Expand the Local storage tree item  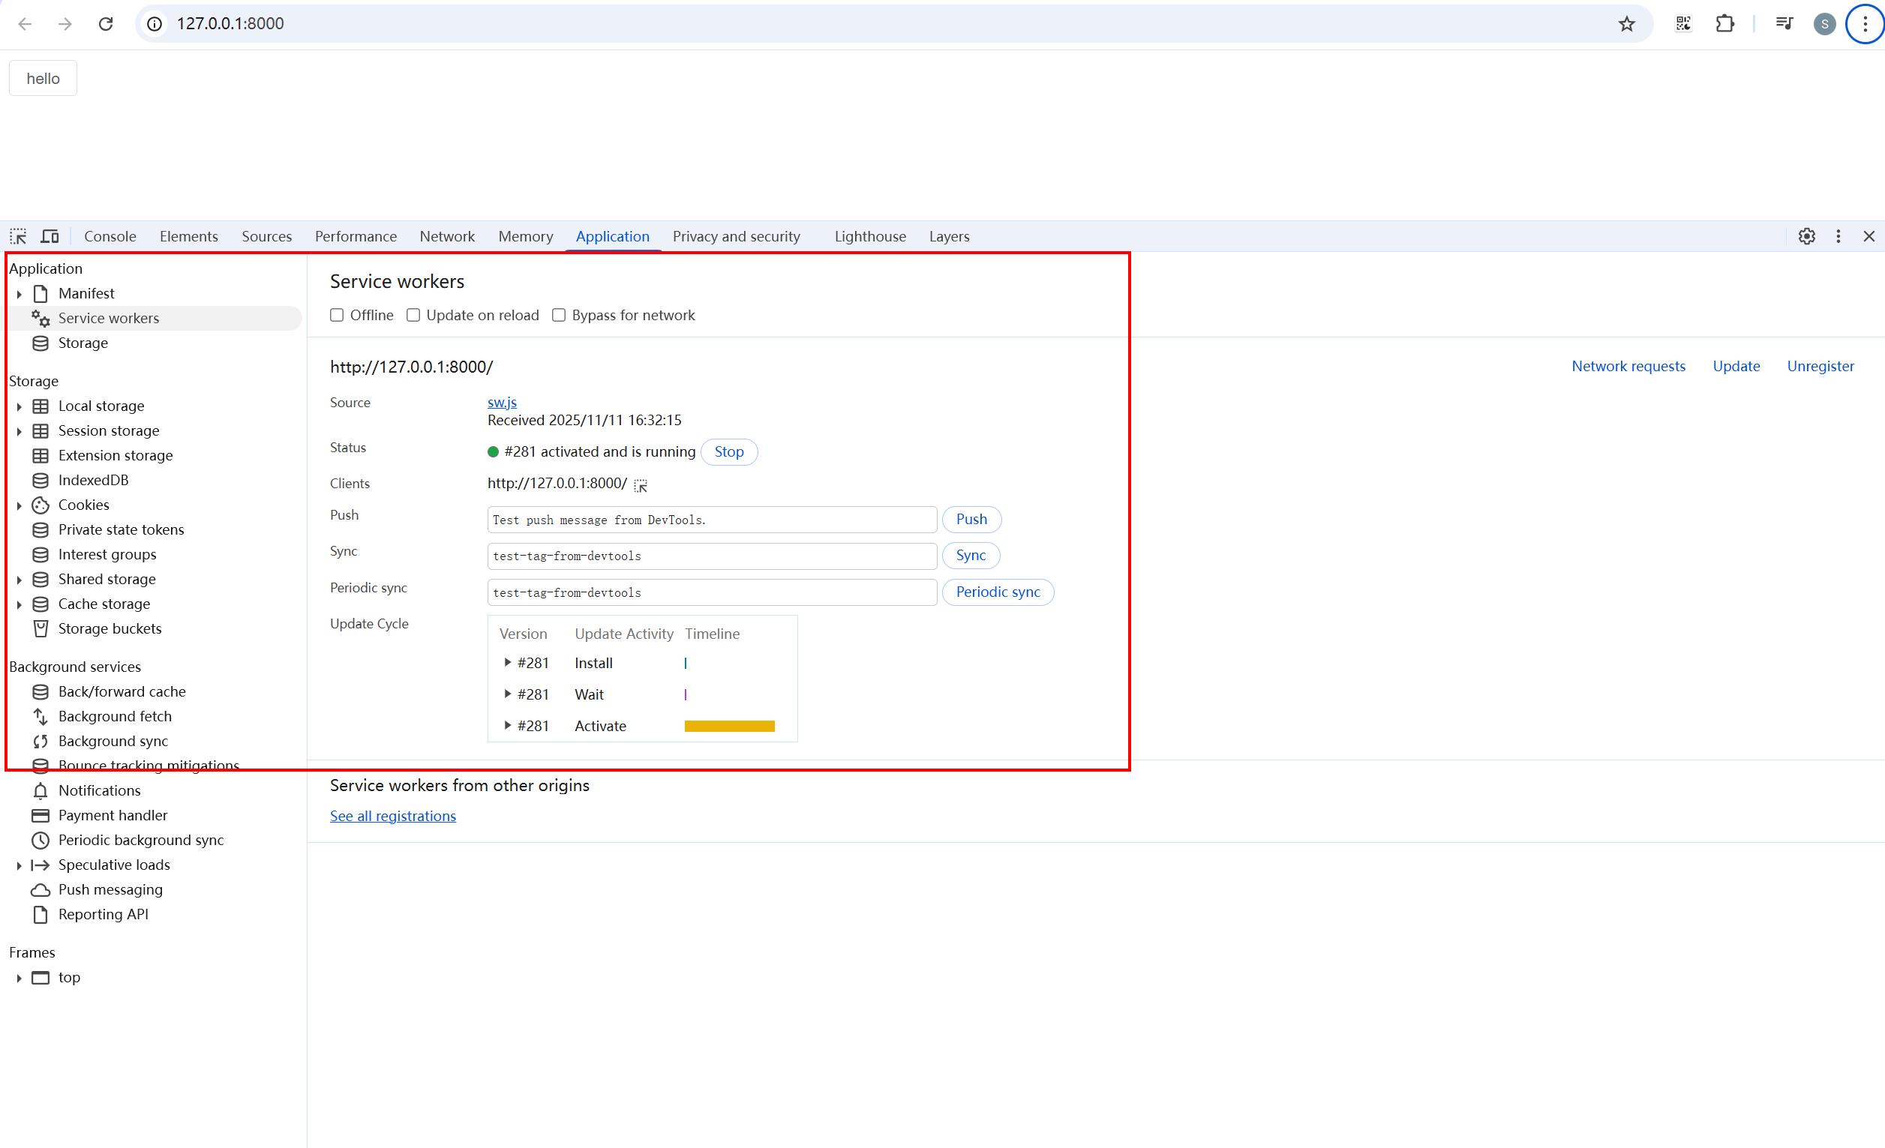[19, 406]
